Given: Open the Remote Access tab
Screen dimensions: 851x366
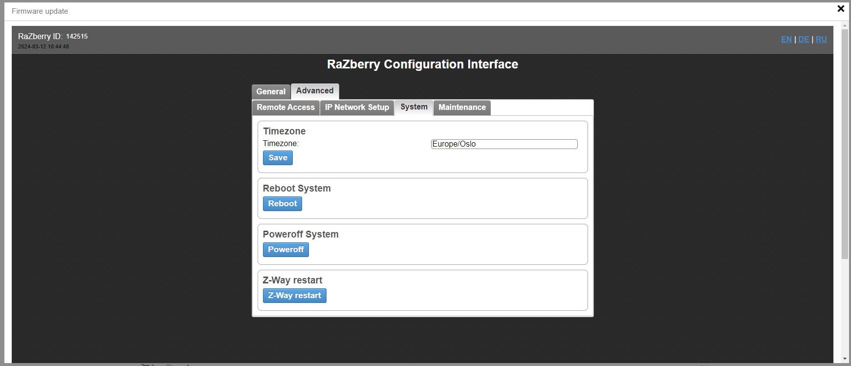Looking at the screenshot, I should (286, 108).
